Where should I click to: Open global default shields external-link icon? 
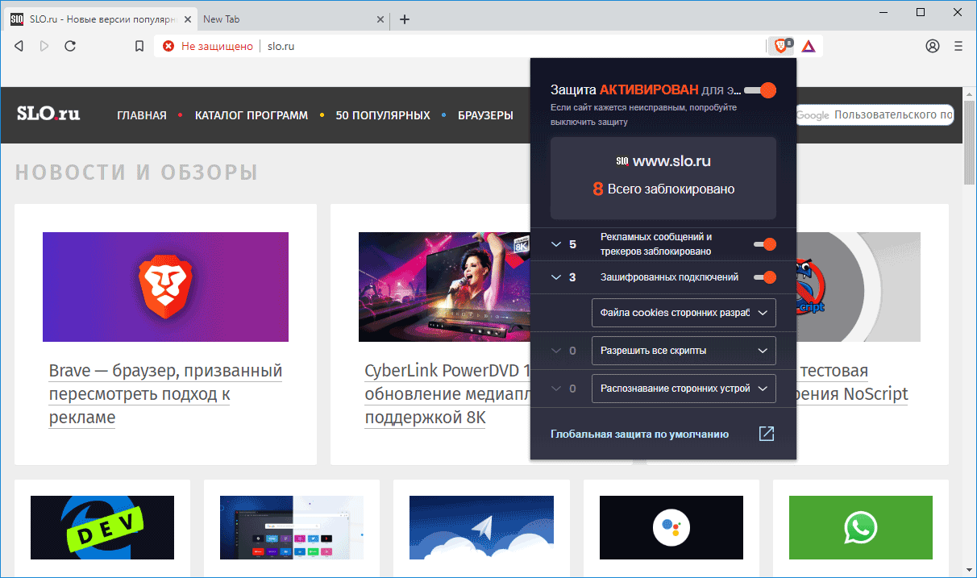point(767,434)
